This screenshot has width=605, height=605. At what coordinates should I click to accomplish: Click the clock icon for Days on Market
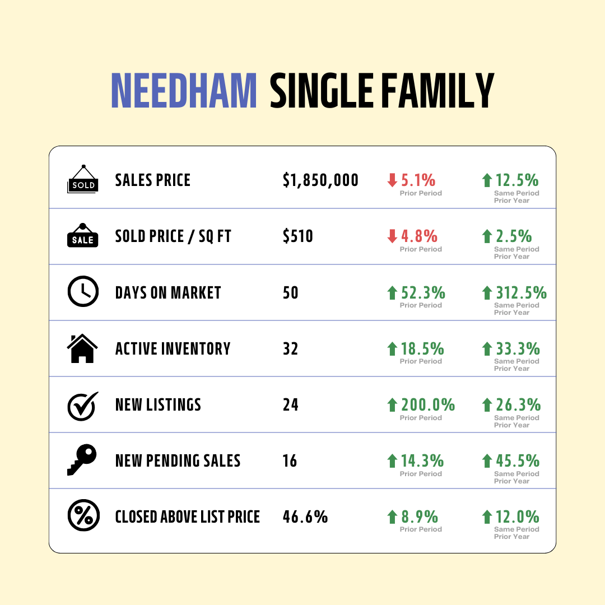tap(83, 291)
